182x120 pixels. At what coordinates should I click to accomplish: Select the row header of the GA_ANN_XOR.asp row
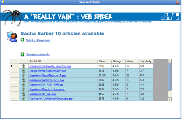click(x=14, y=85)
